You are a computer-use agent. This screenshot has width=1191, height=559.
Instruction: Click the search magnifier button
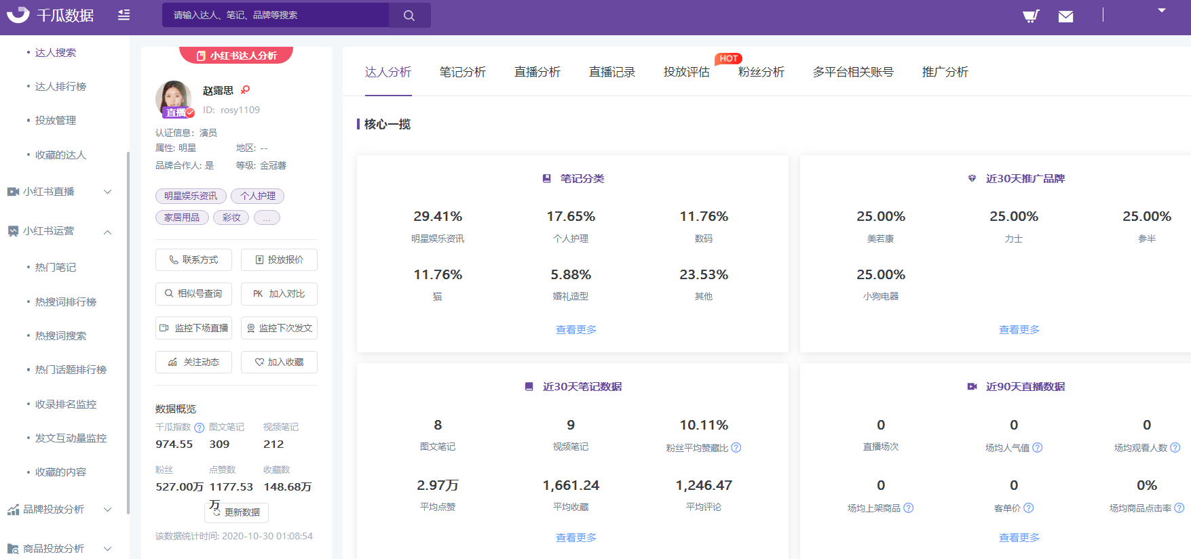pos(409,15)
